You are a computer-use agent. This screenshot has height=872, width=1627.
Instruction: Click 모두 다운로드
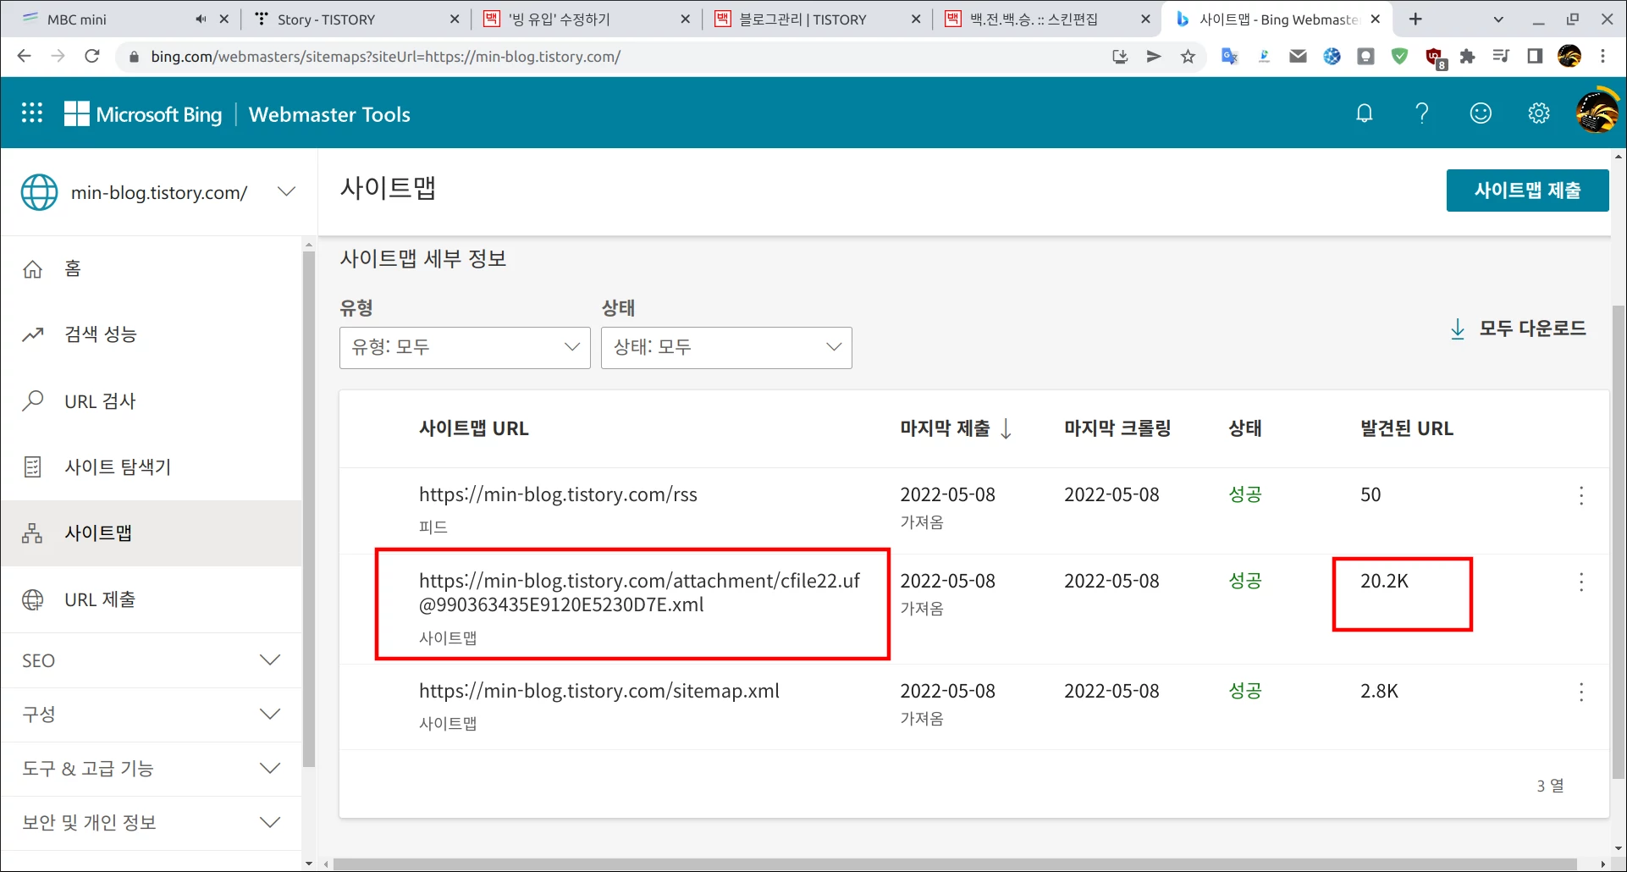pos(1518,328)
